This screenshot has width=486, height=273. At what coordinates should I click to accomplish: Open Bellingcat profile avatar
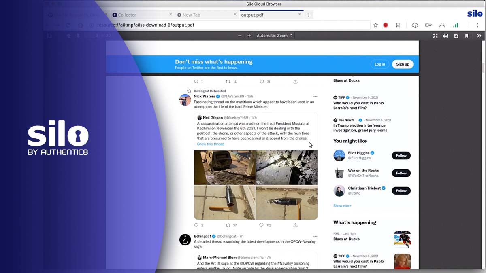(x=185, y=240)
